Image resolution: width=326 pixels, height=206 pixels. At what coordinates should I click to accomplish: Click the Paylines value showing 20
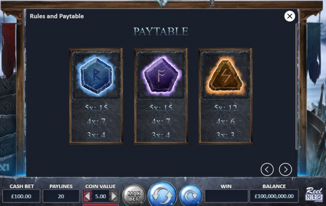(x=61, y=196)
